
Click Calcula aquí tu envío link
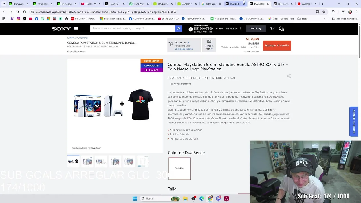(184, 49)
